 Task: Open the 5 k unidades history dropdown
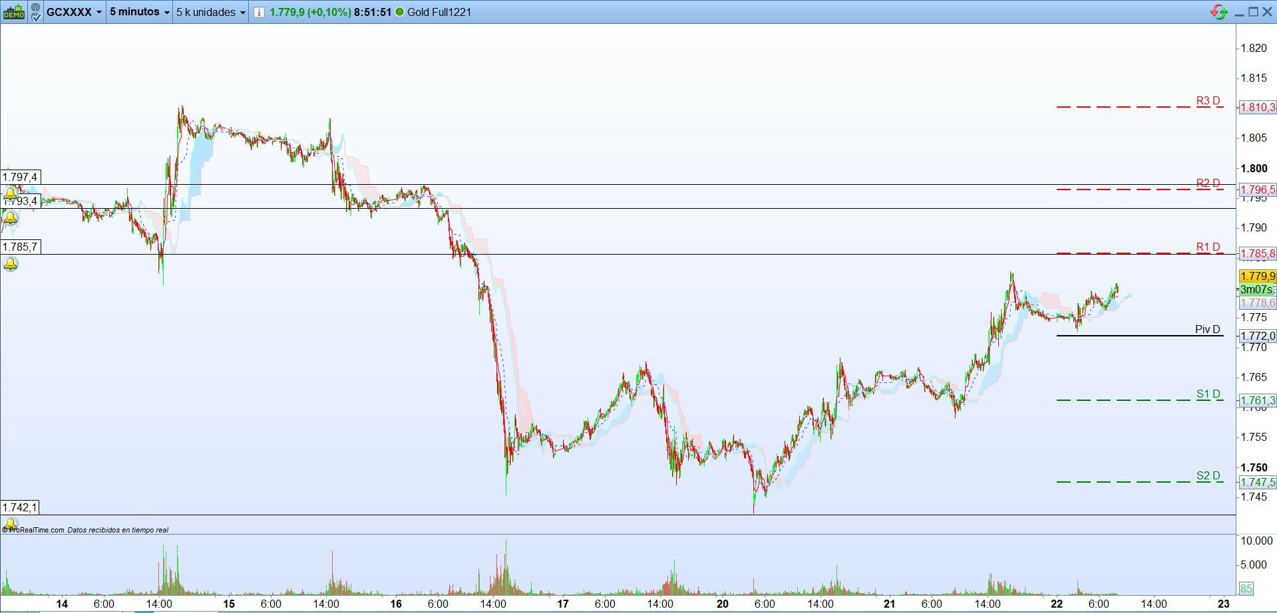[211, 12]
